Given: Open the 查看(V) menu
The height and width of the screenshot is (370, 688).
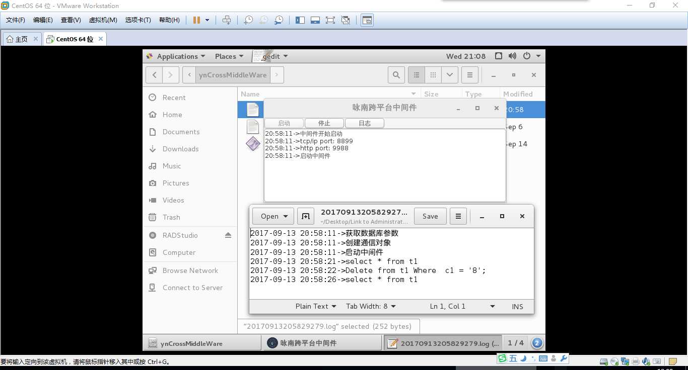Looking at the screenshot, I should pyautogui.click(x=71, y=20).
